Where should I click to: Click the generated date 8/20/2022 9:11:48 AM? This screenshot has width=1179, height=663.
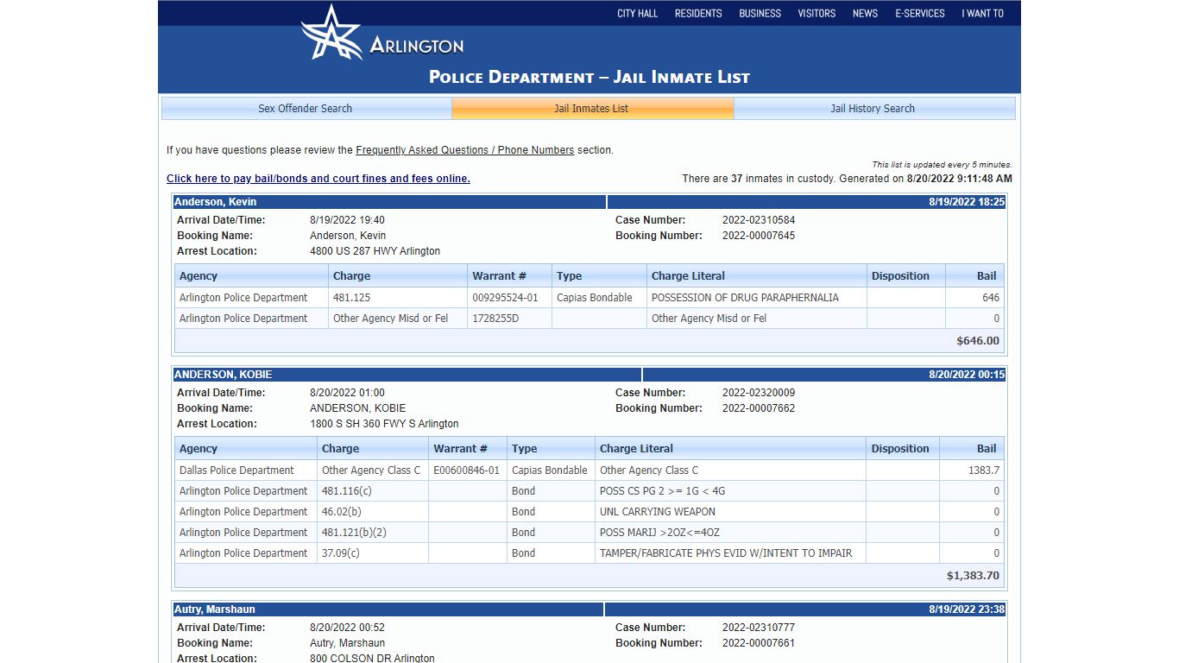(959, 179)
